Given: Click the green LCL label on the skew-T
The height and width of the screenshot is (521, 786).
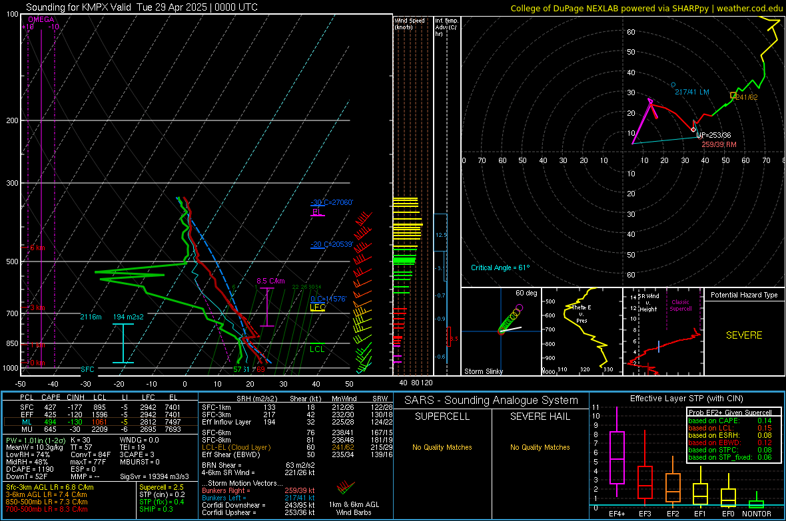Looking at the screenshot, I should (x=317, y=349).
